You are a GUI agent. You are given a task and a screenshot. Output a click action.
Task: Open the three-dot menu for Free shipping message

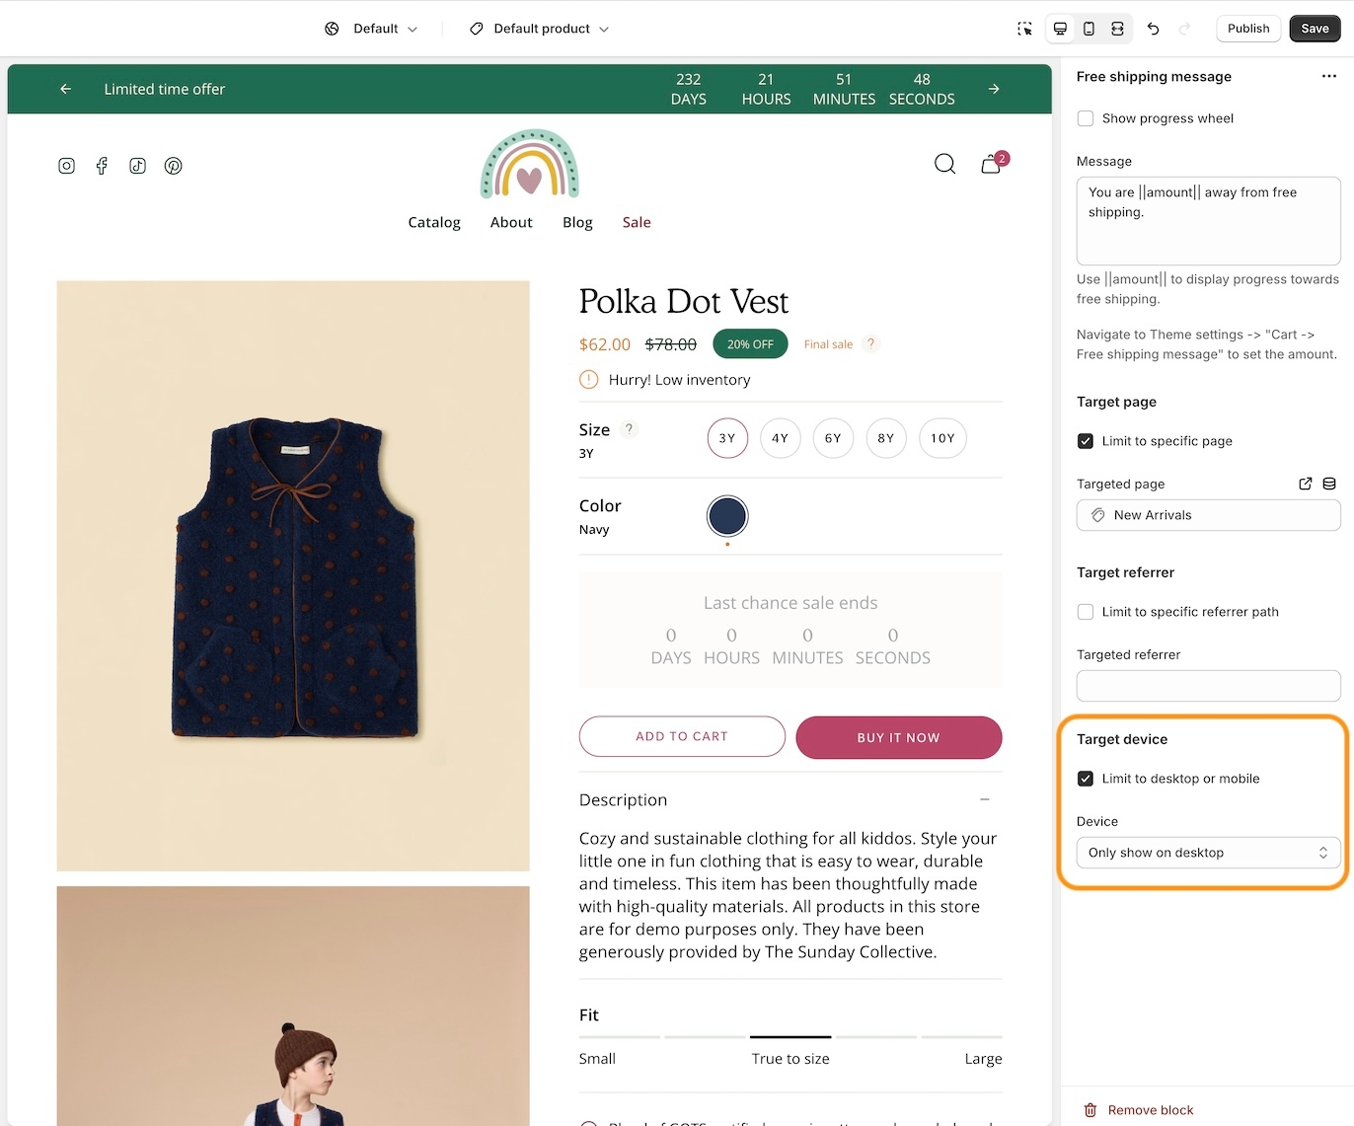pos(1328,77)
